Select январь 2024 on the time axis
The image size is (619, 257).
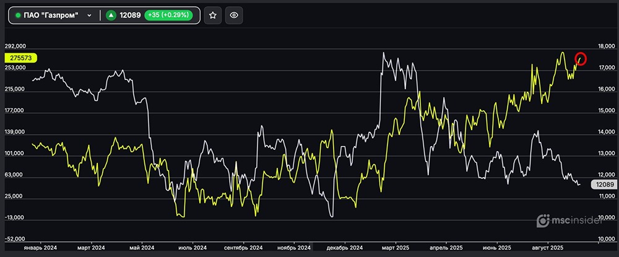point(40,248)
